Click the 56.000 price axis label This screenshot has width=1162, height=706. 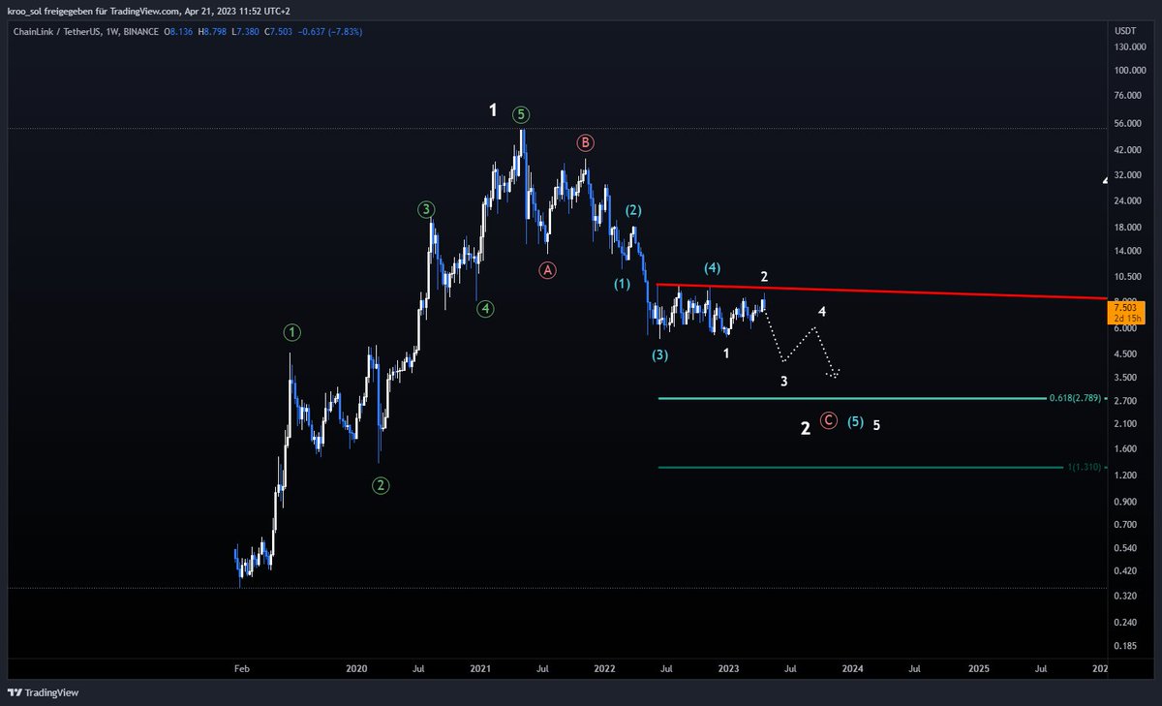click(1128, 124)
